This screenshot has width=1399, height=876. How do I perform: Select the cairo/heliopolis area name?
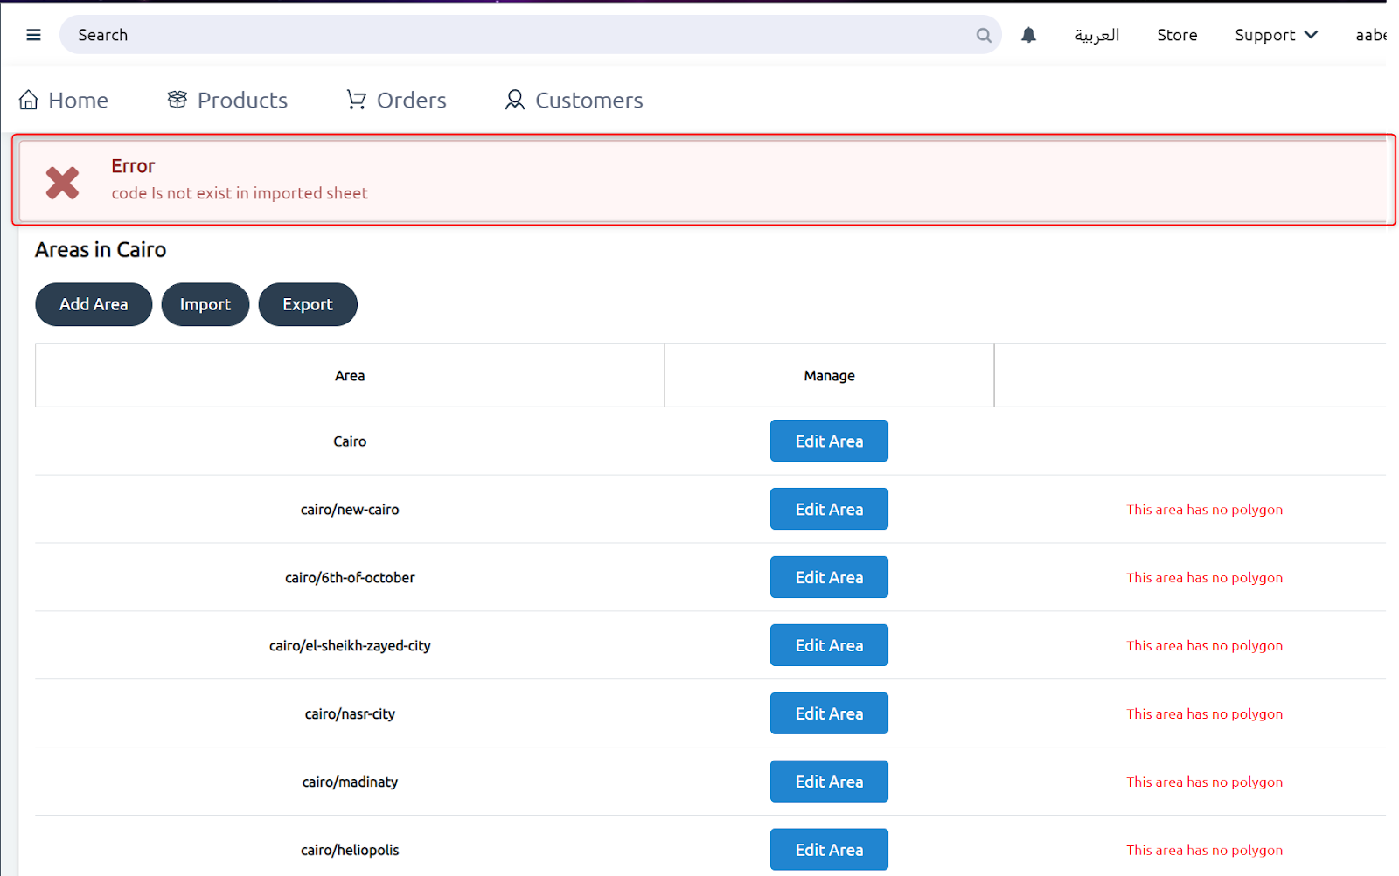[x=350, y=851]
